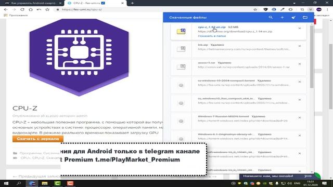Open the Windows Start menu
333x187 pixels.
(6, 183)
